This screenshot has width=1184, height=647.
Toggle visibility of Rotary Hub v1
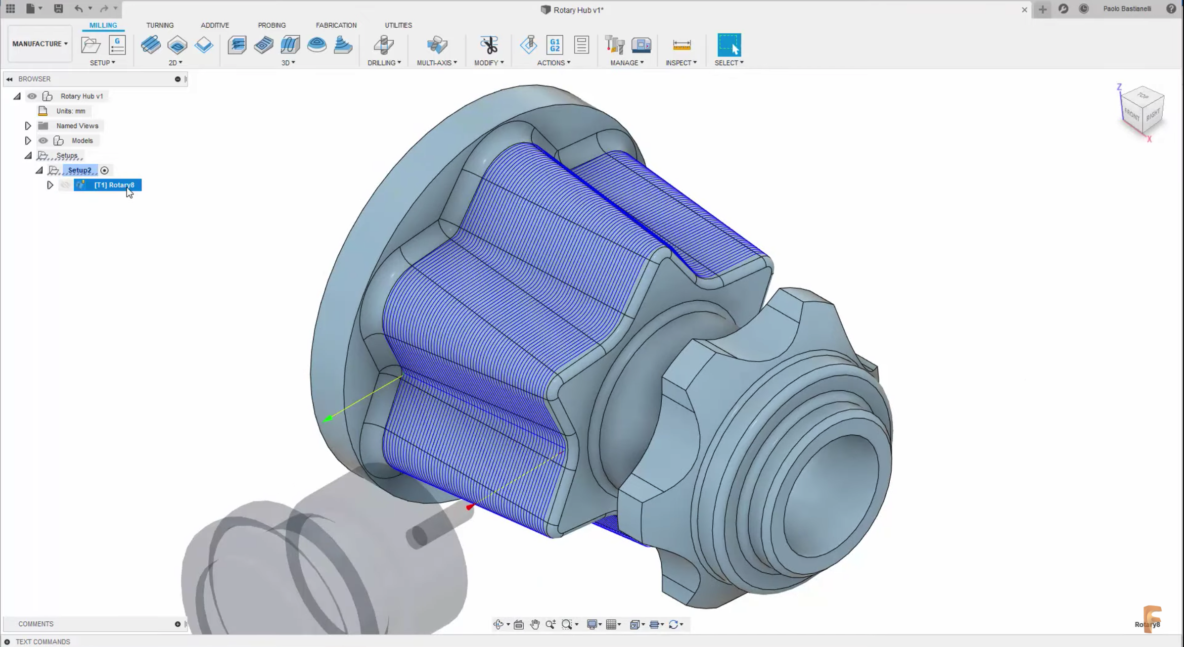tap(32, 96)
